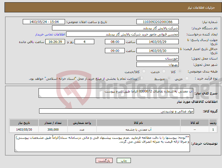Click the unit عدد cell
This screenshot has height=168, width=222.
pyautogui.click(x=82, y=130)
